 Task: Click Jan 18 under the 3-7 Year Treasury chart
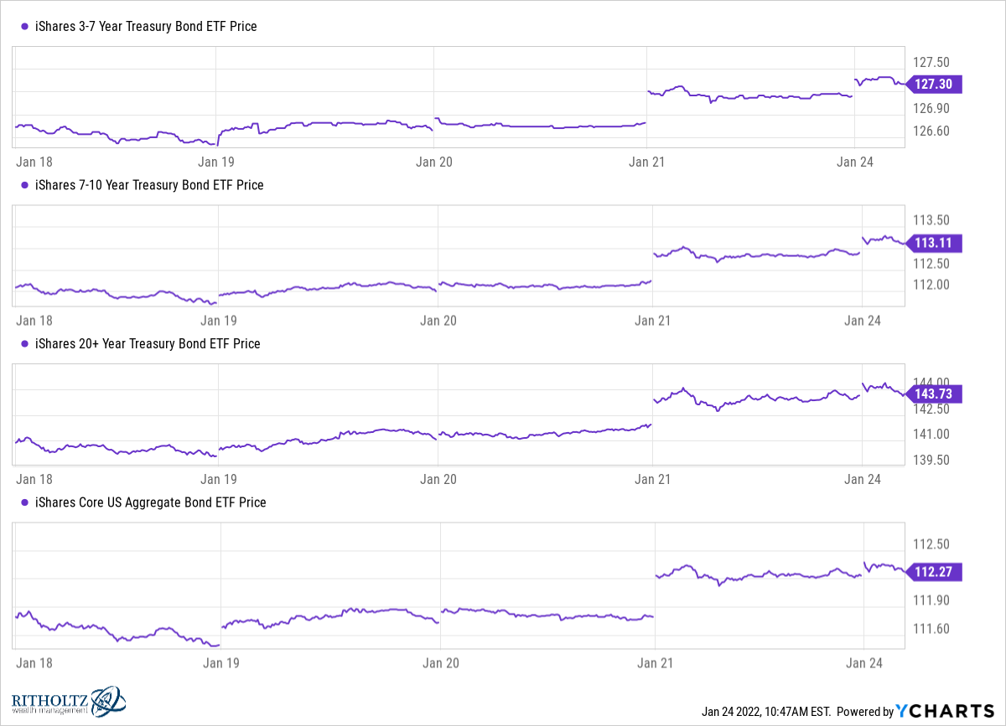tap(34, 162)
